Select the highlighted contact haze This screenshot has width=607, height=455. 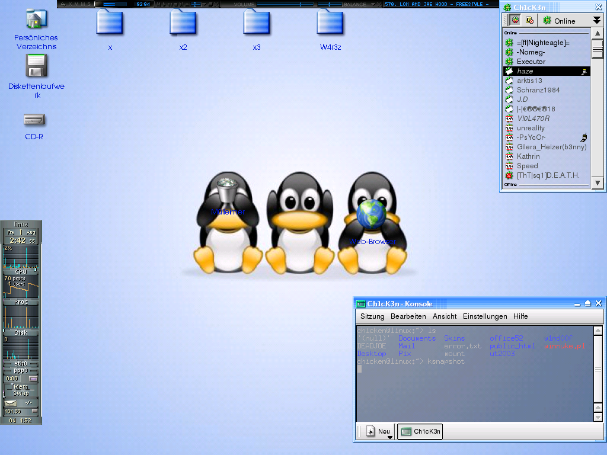pos(547,71)
